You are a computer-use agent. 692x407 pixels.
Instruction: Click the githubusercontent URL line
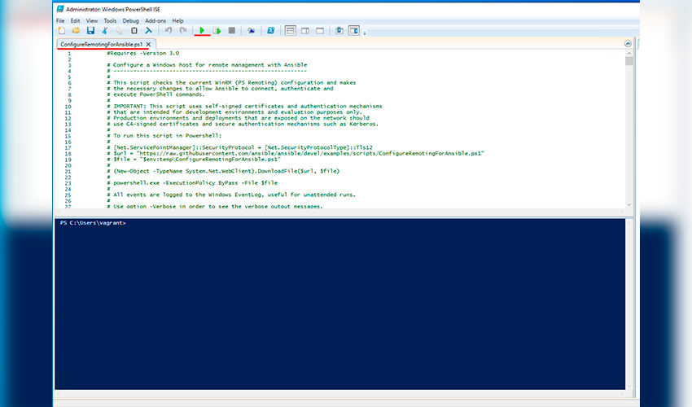click(x=296, y=153)
